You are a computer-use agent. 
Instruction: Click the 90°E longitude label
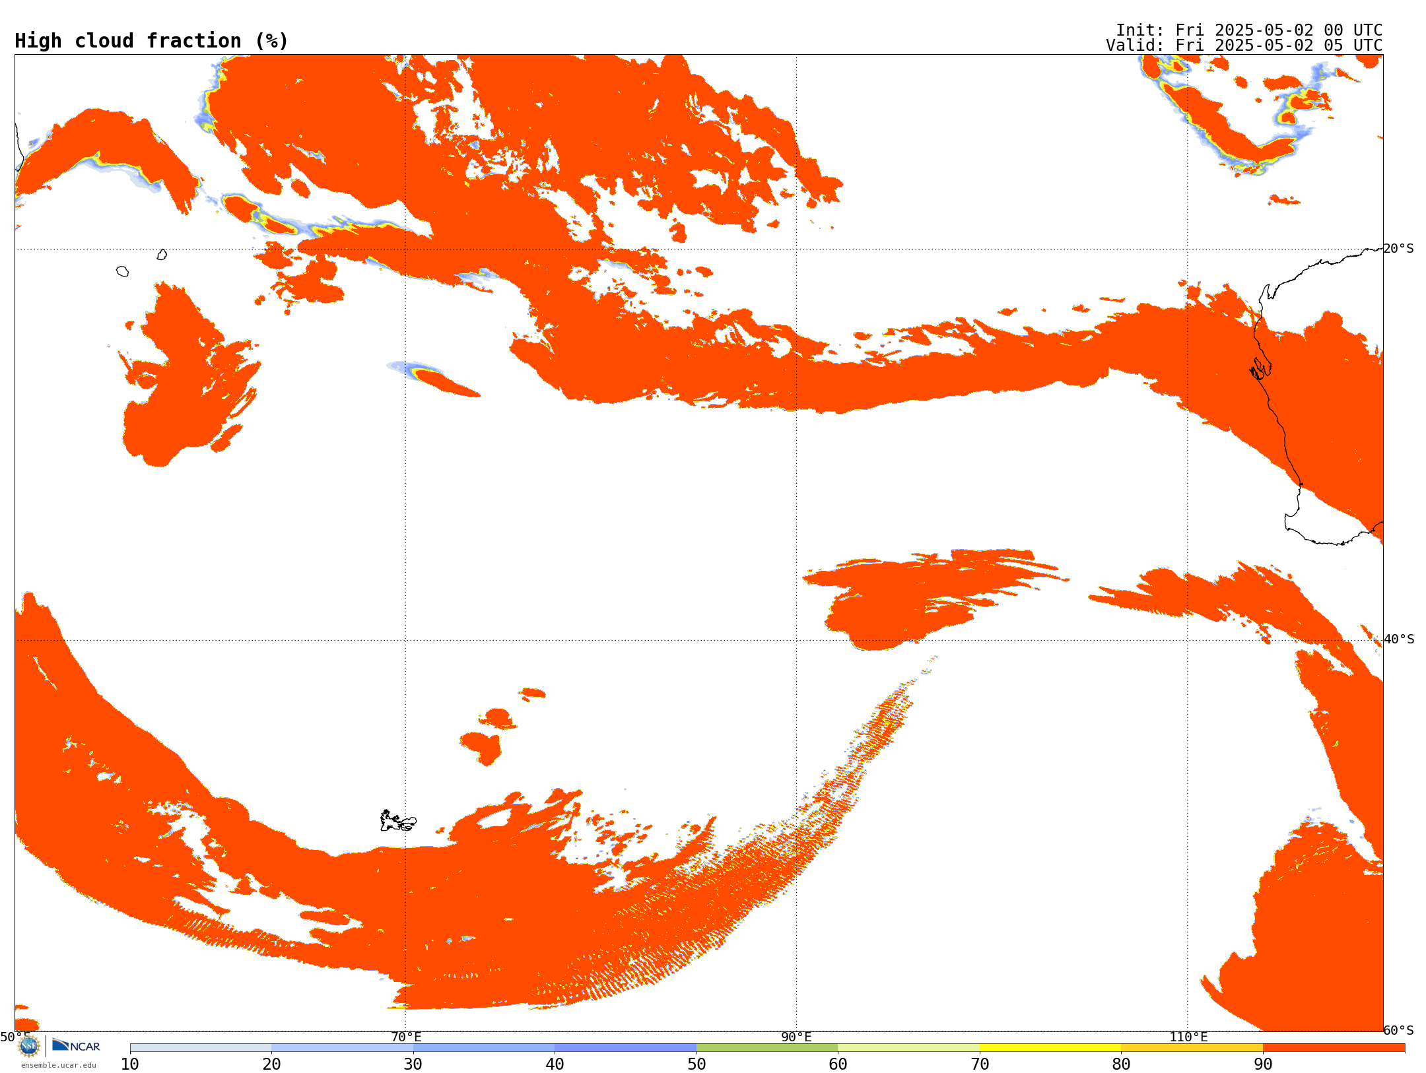(796, 1037)
